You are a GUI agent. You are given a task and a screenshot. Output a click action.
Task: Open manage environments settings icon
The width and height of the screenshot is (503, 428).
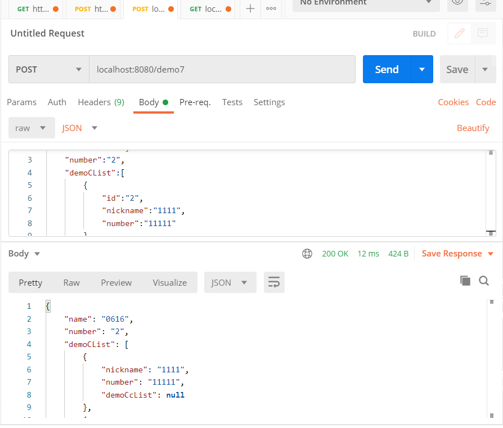[486, 3]
